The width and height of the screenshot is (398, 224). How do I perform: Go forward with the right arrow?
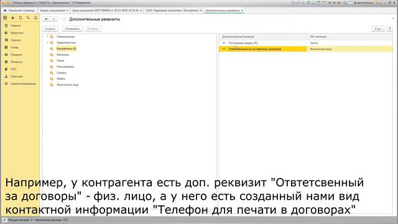click(53, 19)
